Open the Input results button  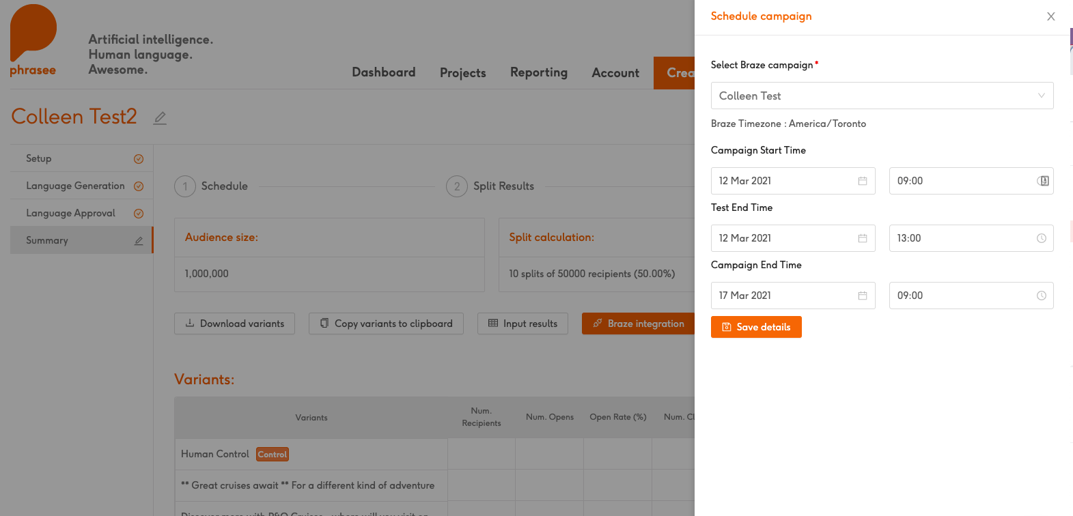[522, 324]
